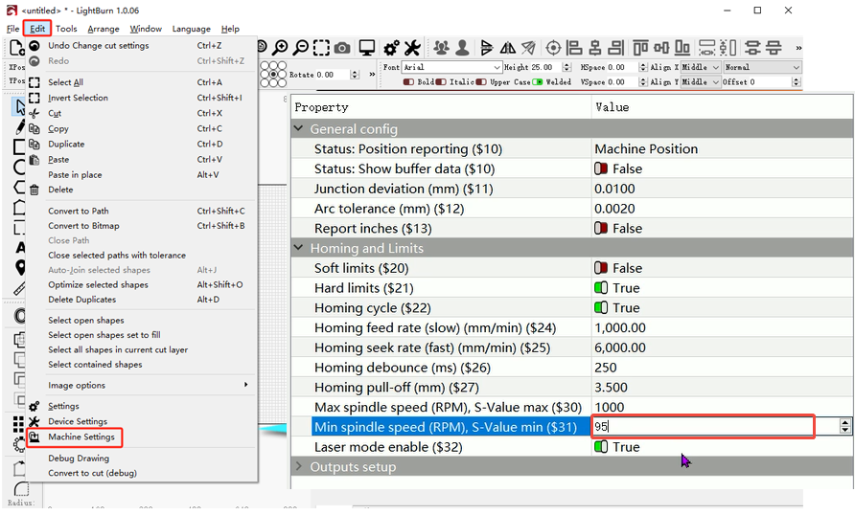Click the preview monitor icon
Viewport: 855px width, 515px height.
366,48
